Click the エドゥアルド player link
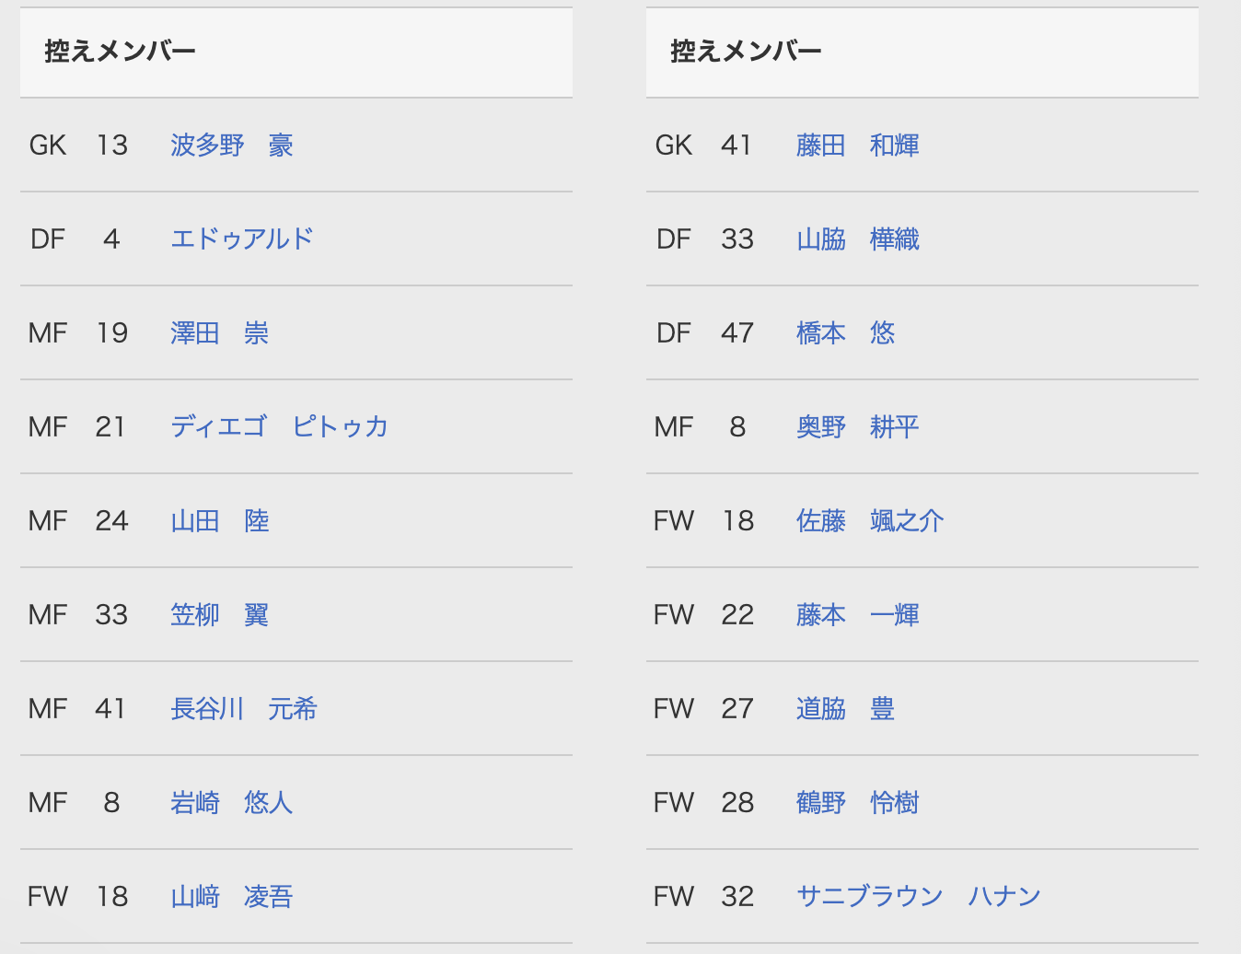The width and height of the screenshot is (1241, 954). tap(241, 239)
